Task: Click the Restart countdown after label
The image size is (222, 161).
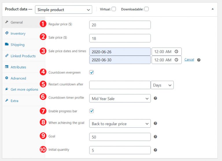Action: pos(66,84)
